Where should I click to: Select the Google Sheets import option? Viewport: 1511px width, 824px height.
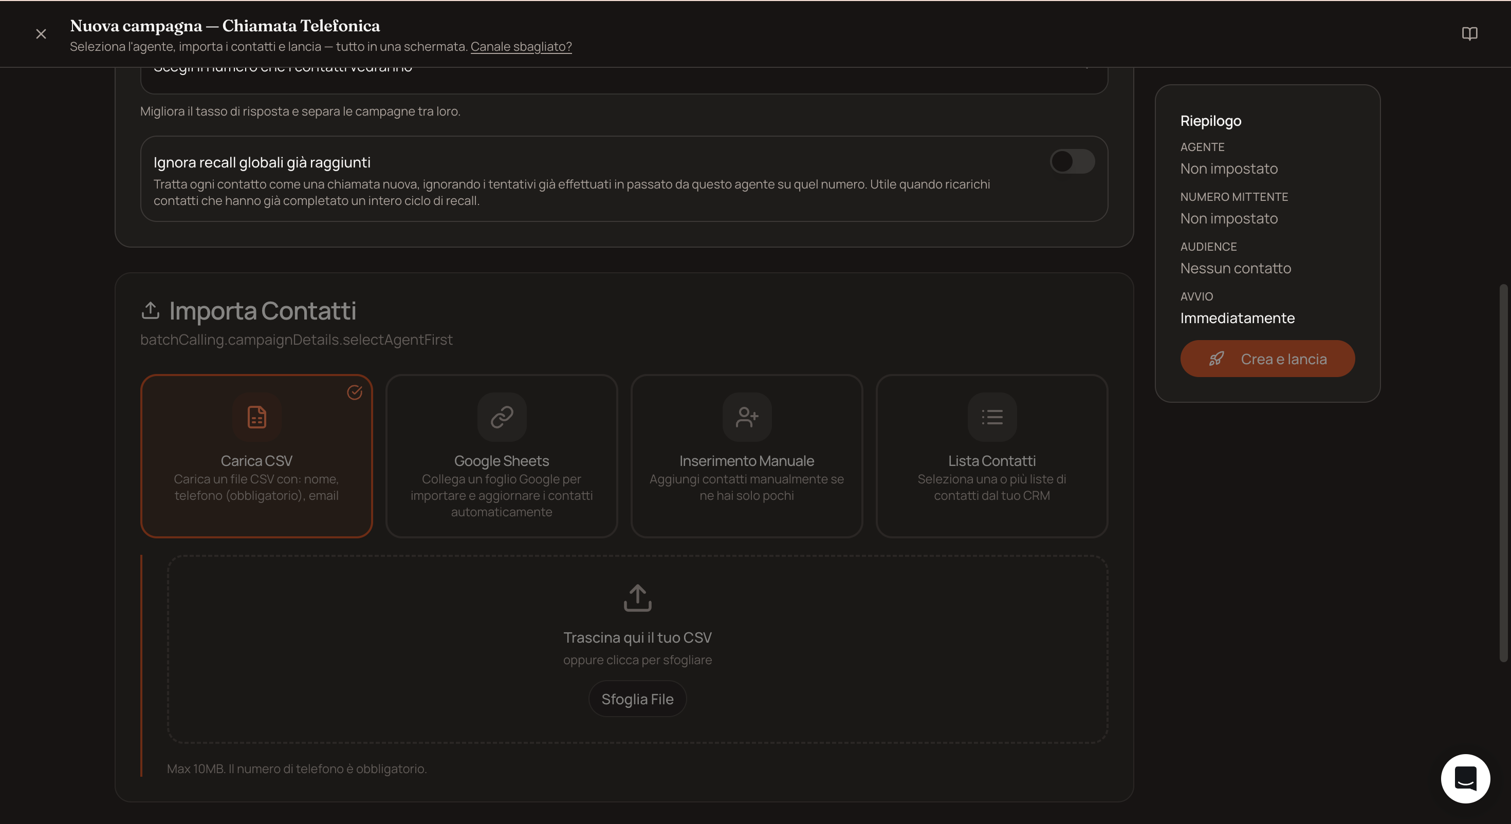(x=502, y=456)
